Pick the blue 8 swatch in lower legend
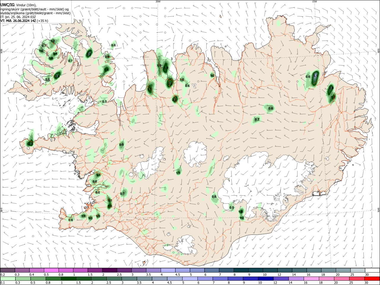Screen dimensions: 380x285 (x=236, y=278)
